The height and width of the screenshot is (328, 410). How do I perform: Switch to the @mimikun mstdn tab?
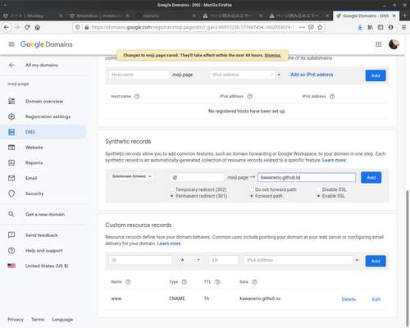(99, 16)
